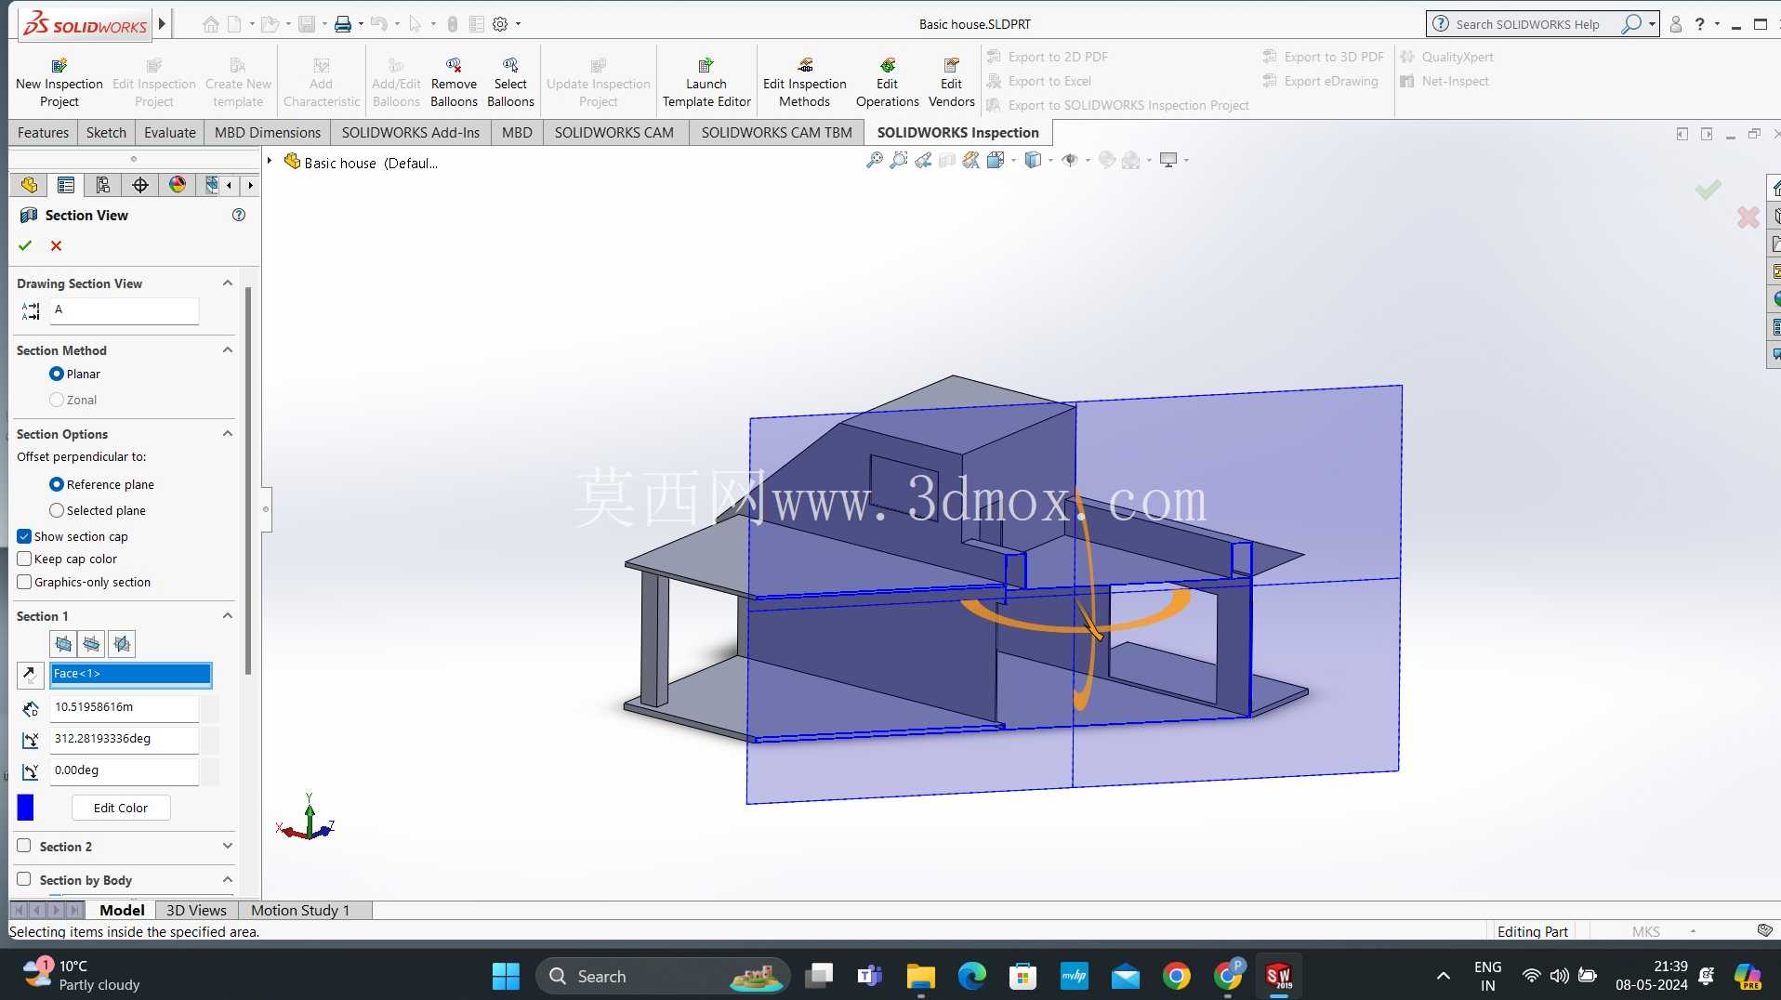
Task: Click Display Style icon
Action: click(x=1033, y=160)
